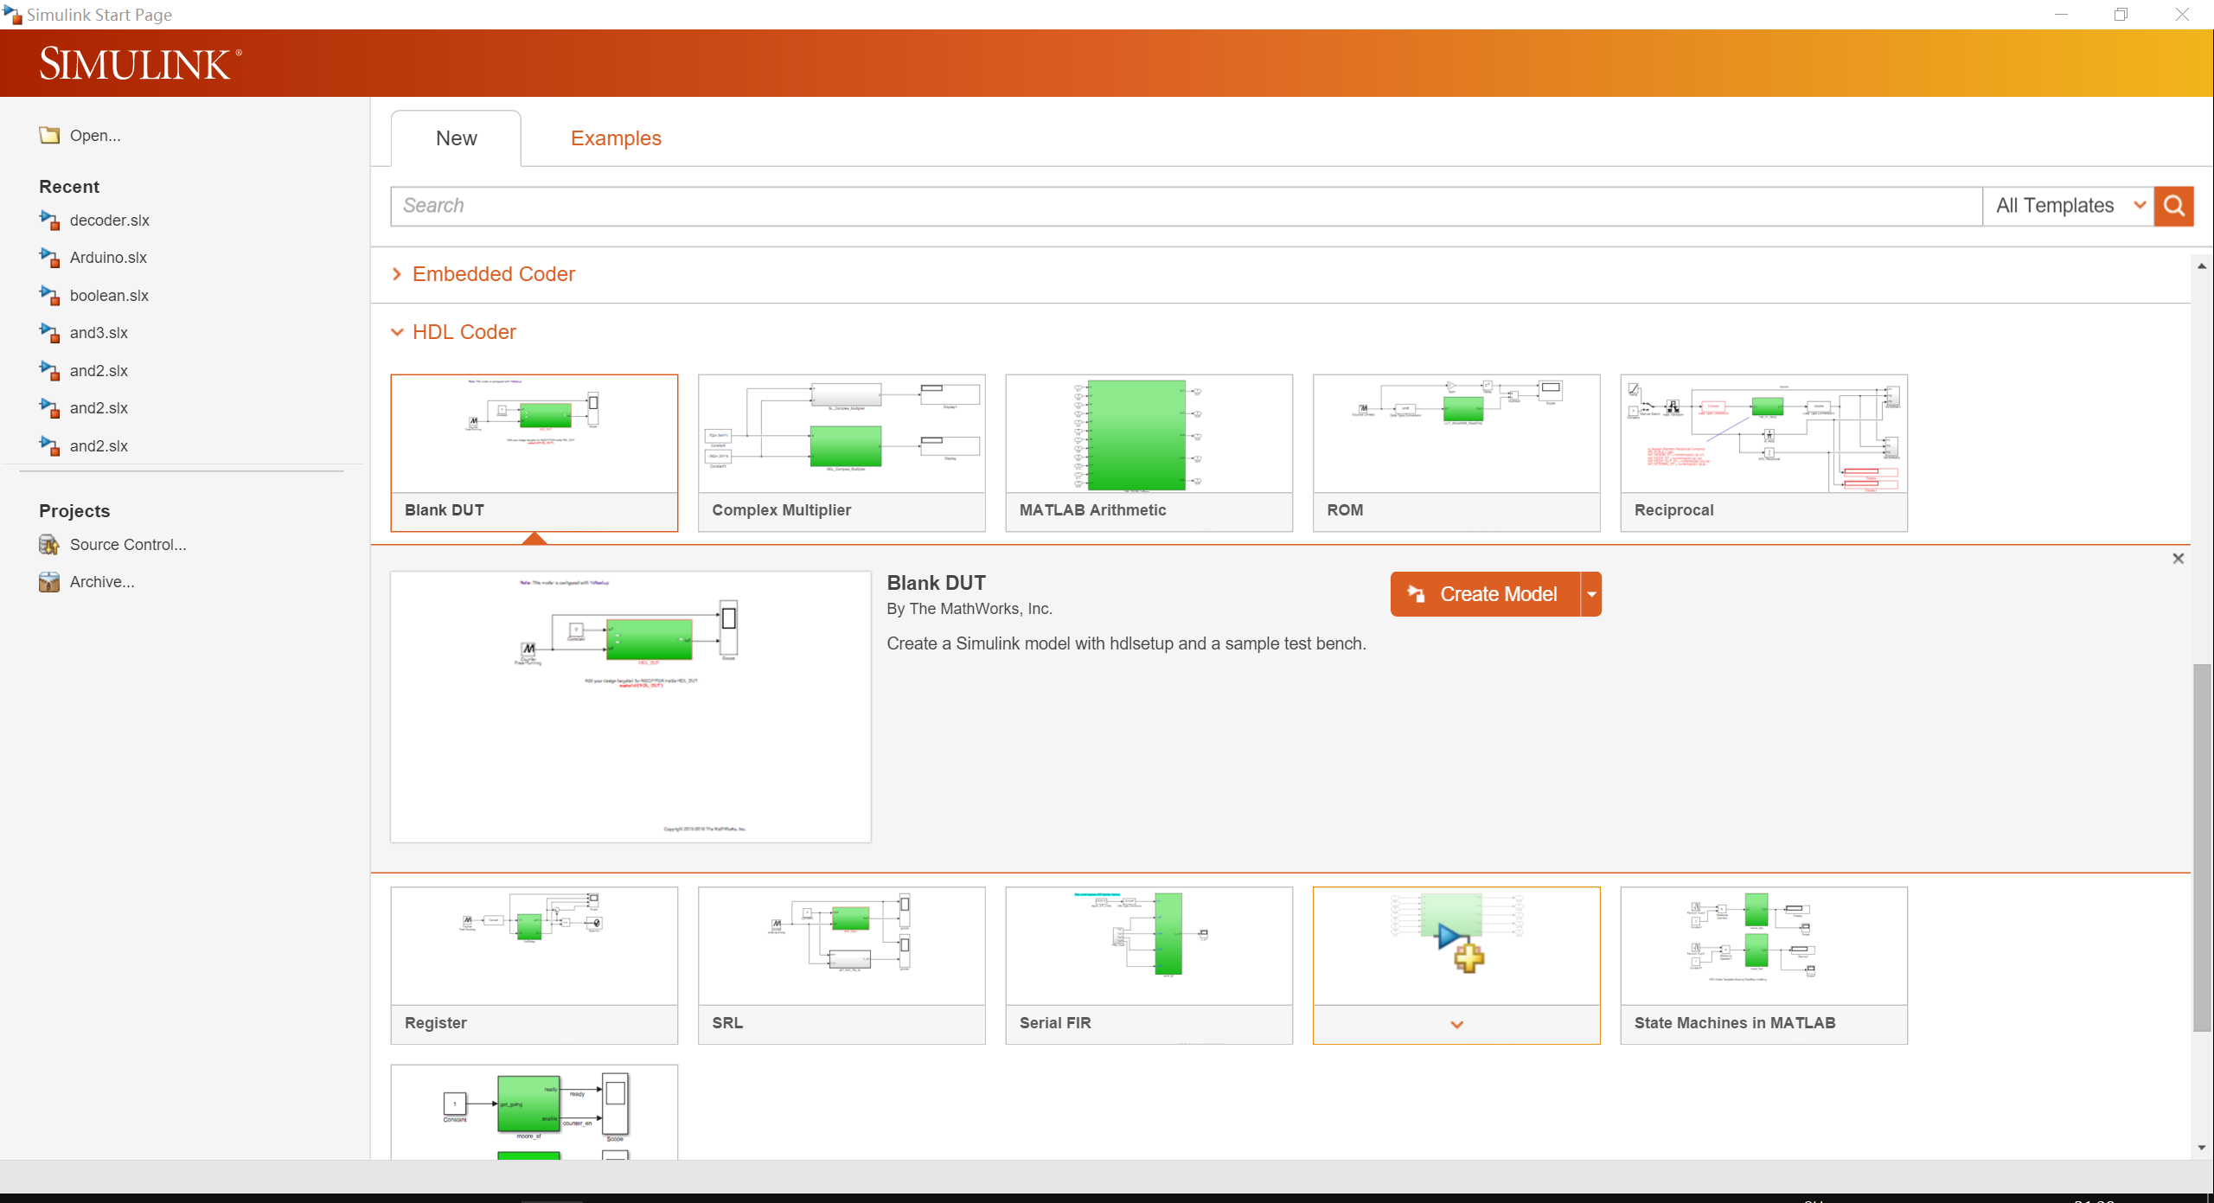Close the Blank DUT details panel

coord(2178,559)
